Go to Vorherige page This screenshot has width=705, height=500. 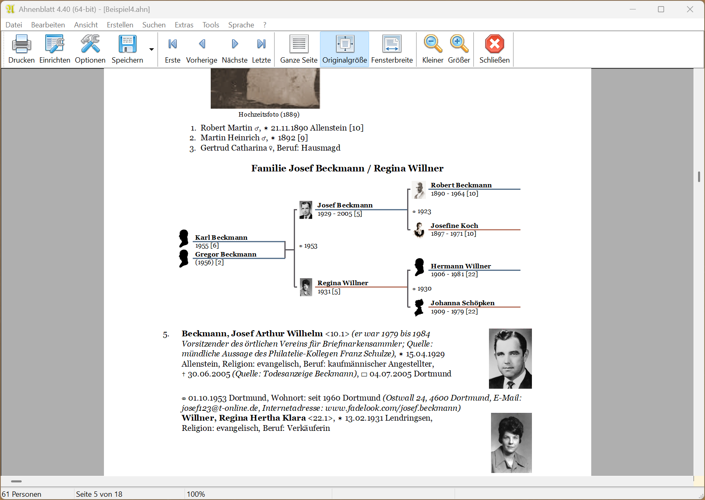(x=201, y=44)
